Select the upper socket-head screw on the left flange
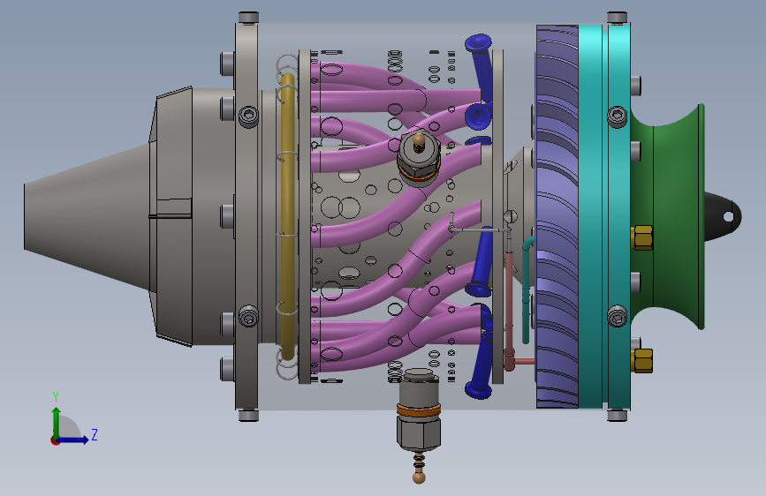Screen dimensions: 766x496 pos(248,116)
